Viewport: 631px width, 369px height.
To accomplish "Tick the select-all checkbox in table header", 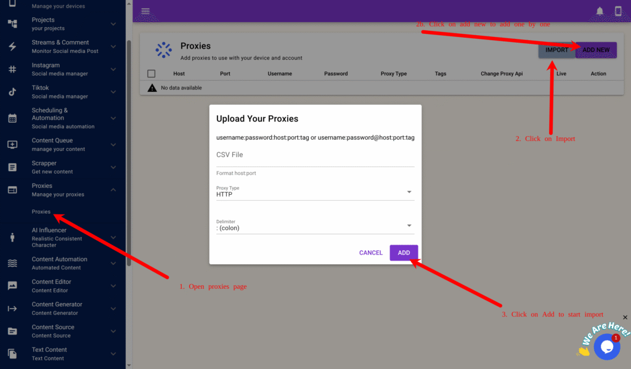I will point(152,74).
